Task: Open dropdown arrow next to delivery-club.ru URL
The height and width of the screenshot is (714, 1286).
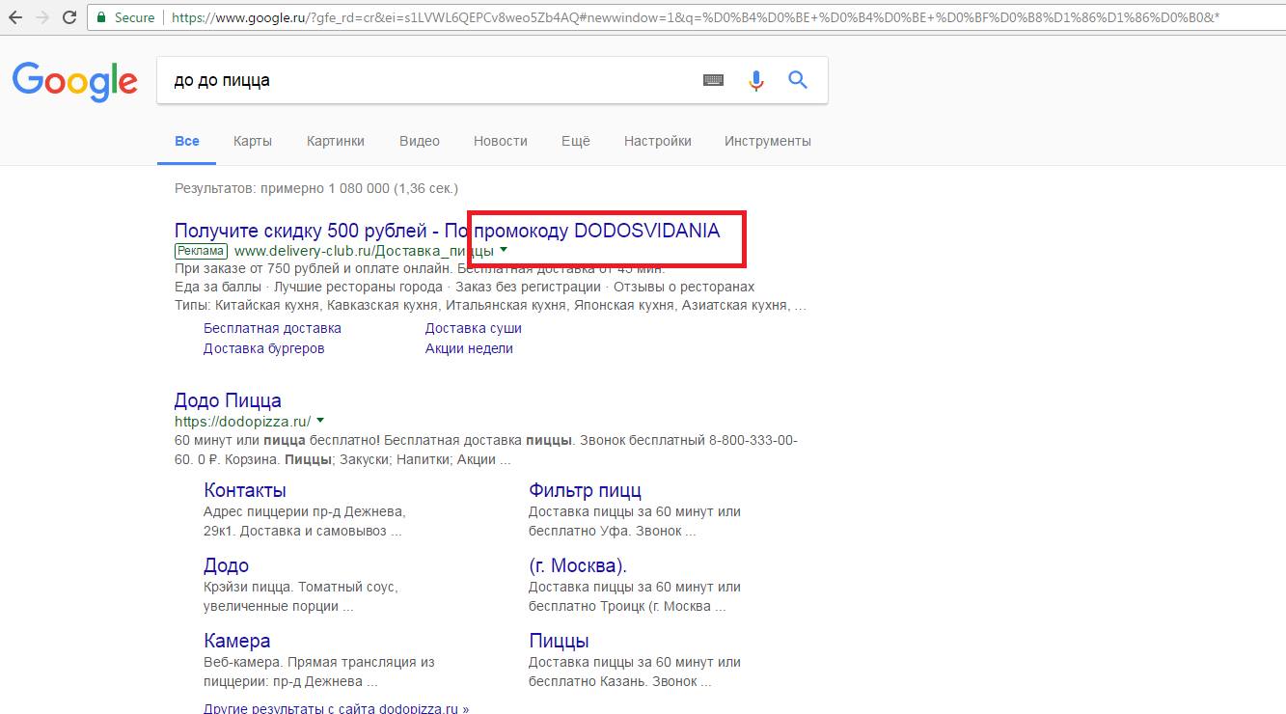Action: point(504,251)
